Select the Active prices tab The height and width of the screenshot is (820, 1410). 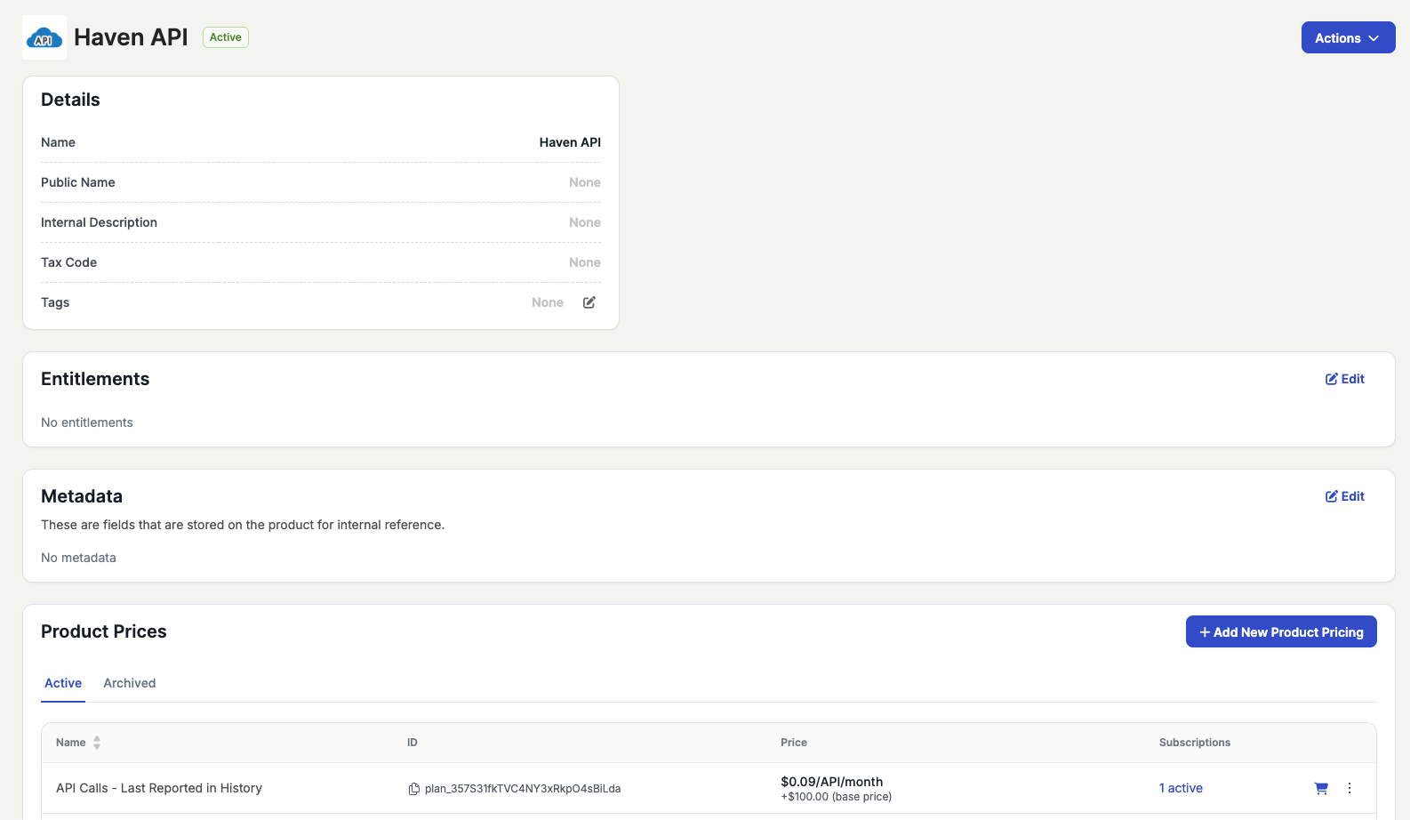63,683
